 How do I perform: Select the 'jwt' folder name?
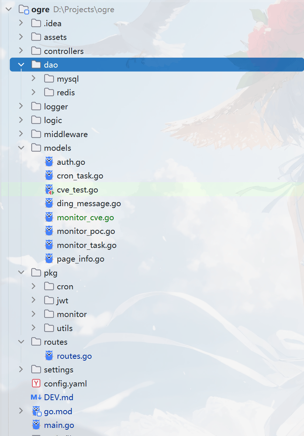tap(62, 301)
